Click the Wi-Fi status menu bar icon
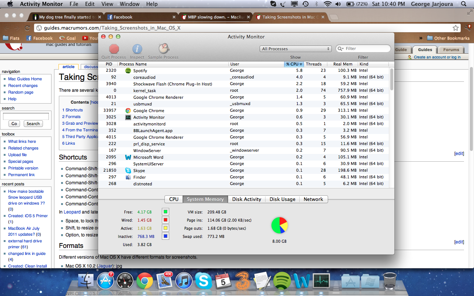Viewport: 474px width, 296px height. click(327, 4)
